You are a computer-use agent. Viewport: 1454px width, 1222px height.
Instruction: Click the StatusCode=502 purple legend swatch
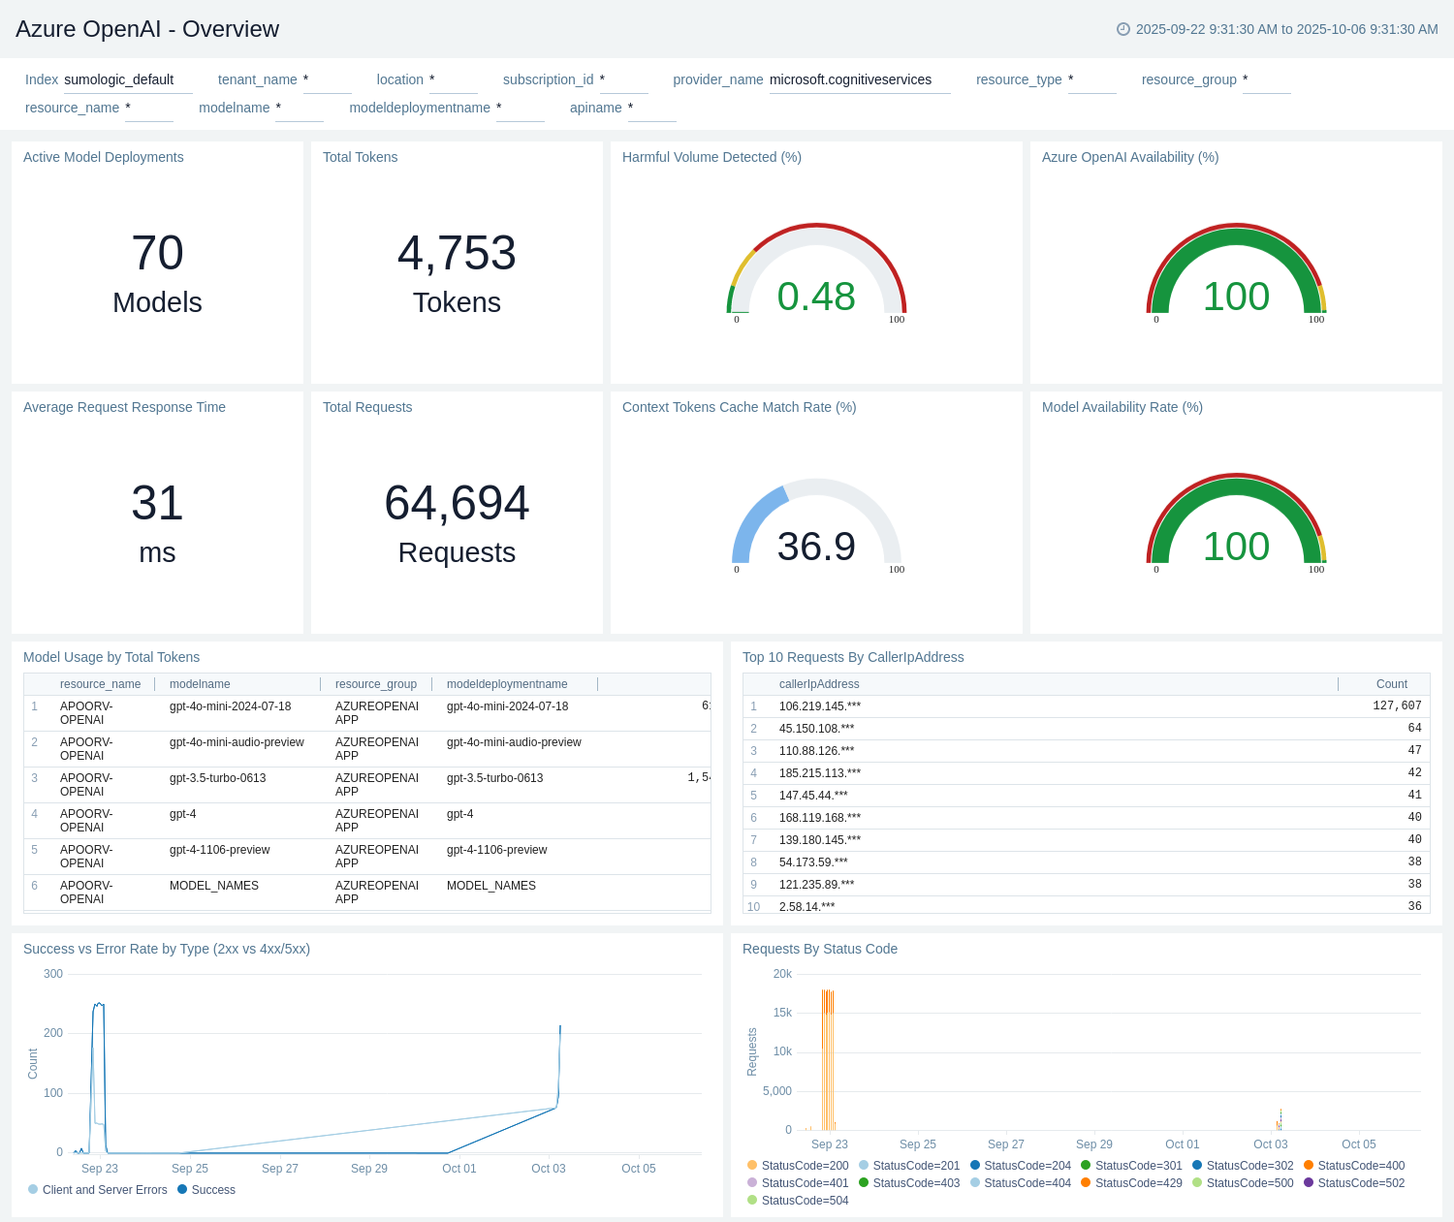pos(1309,1182)
